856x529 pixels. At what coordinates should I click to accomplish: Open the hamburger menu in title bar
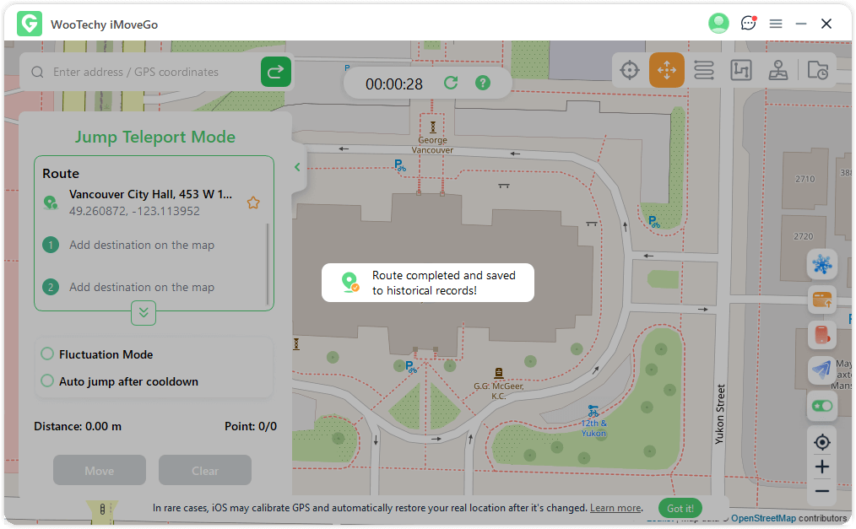tap(776, 24)
